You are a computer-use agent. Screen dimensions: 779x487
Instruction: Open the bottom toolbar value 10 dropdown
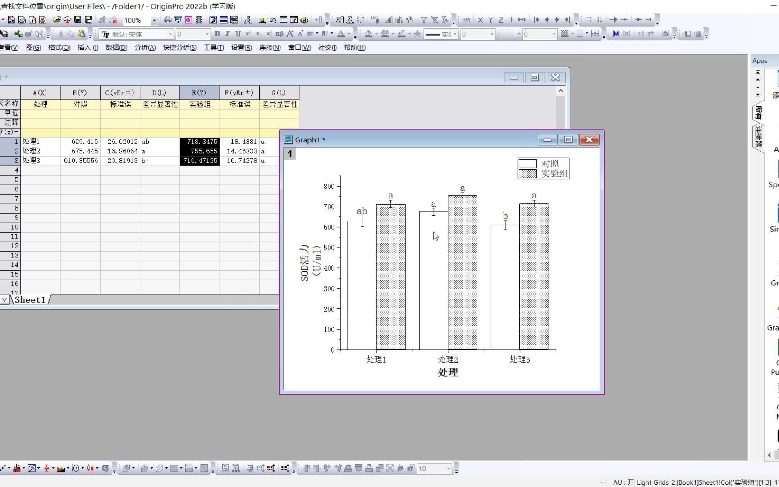tap(448, 469)
